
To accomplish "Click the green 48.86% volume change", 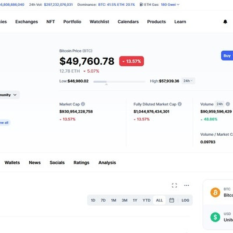I will point(209,119).
